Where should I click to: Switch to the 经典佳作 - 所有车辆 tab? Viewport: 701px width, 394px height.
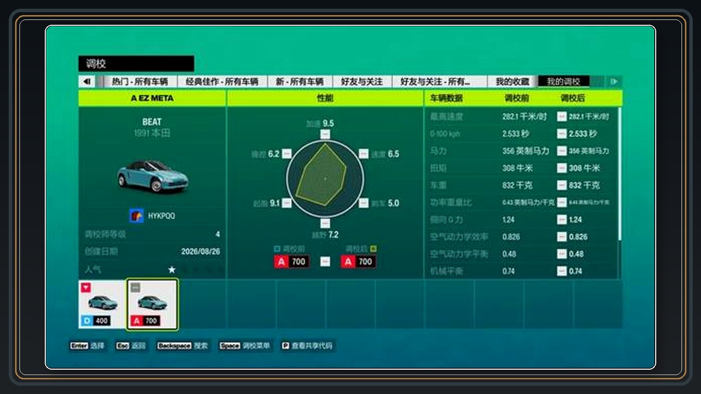(221, 82)
